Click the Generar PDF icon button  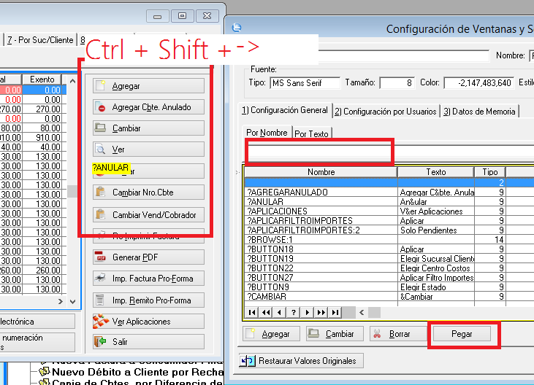(x=101, y=258)
